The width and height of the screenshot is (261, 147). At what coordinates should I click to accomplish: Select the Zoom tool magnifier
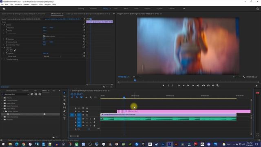(x=64, y=115)
